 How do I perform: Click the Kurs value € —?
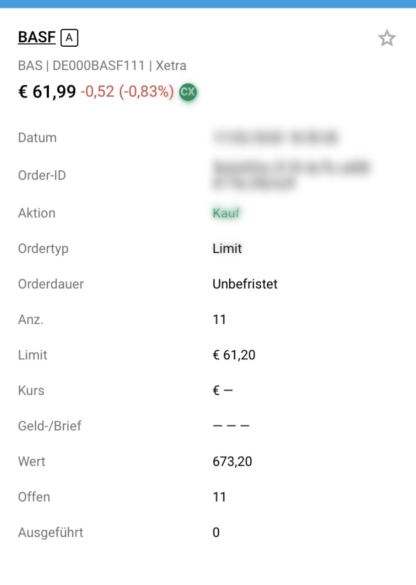tap(223, 391)
